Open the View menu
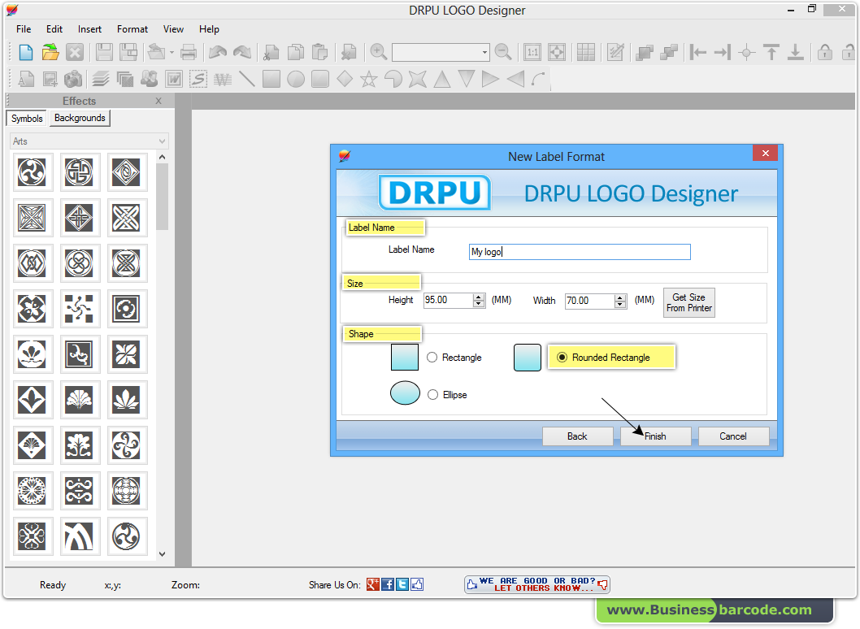Viewport: 860px width, 629px height. [x=173, y=29]
